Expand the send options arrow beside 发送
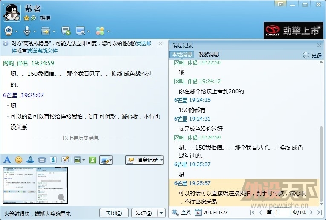Screen dimensions: 326x220 [162, 213]
